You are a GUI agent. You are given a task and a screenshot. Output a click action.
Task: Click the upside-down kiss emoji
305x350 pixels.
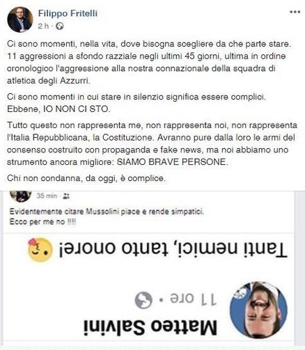point(40,250)
